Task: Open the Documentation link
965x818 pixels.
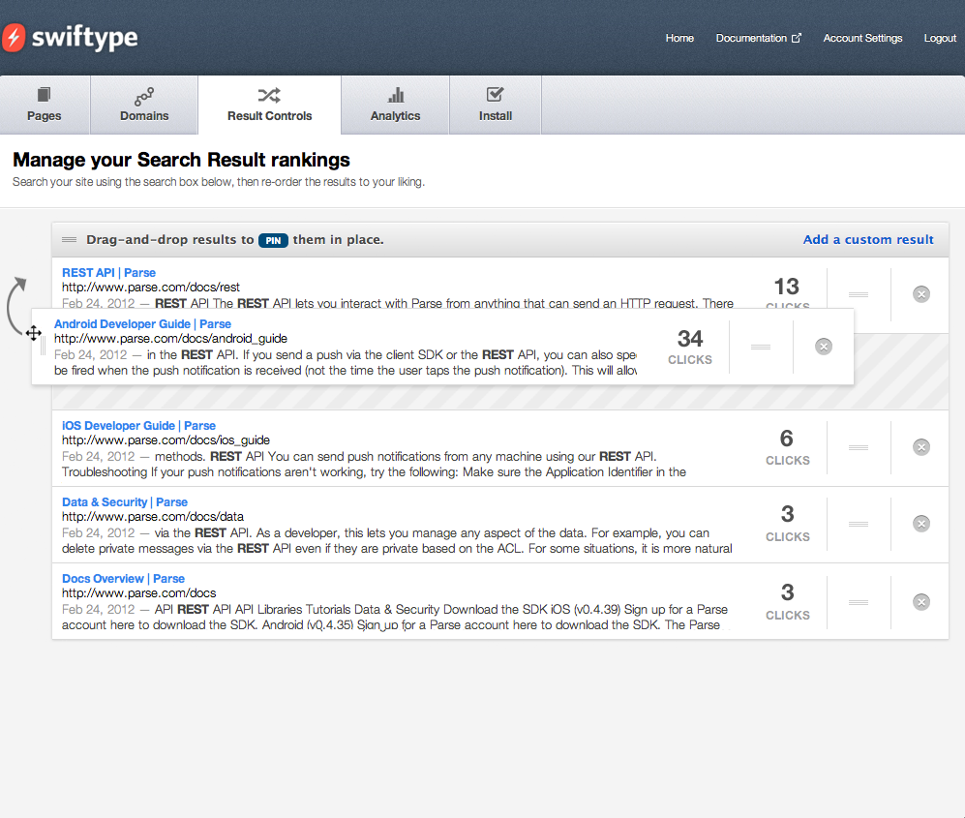Action: click(x=751, y=38)
